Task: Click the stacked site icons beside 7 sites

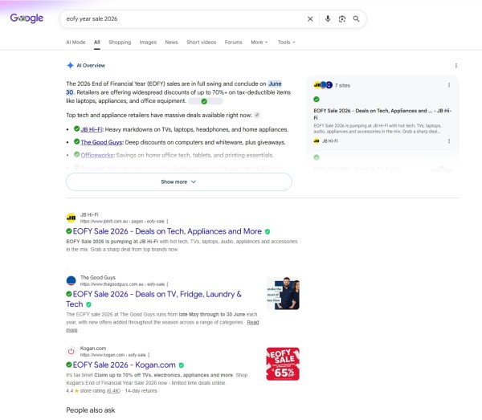Action: [323, 85]
